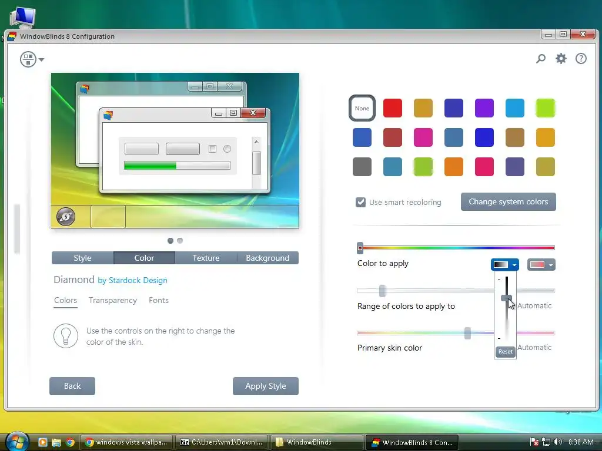Click the 8:38 AM taskbar clock

pos(581,442)
